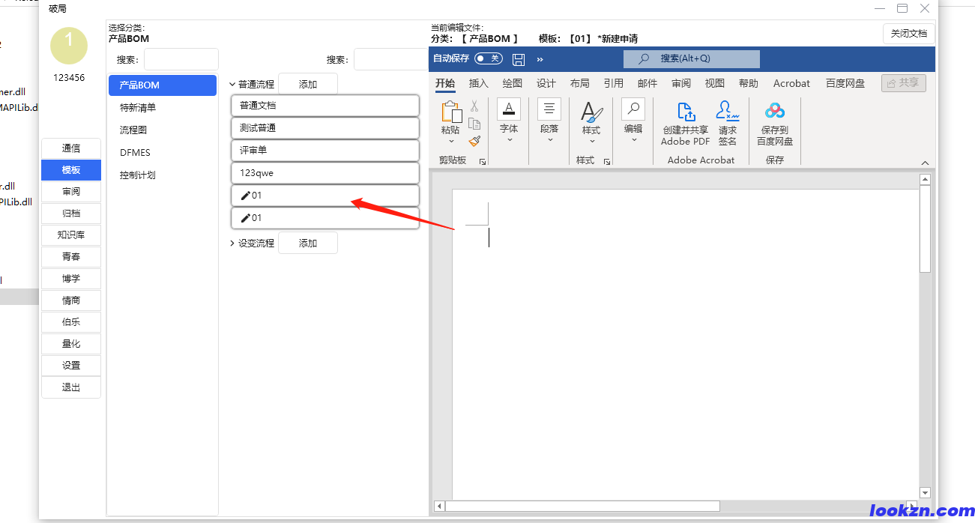975x523 pixels.
Task: Click the Paste (粘贴) clipboard icon
Action: [451, 113]
